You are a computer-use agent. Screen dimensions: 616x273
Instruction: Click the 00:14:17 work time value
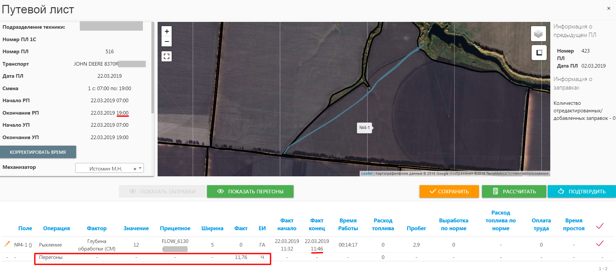coord(348,245)
